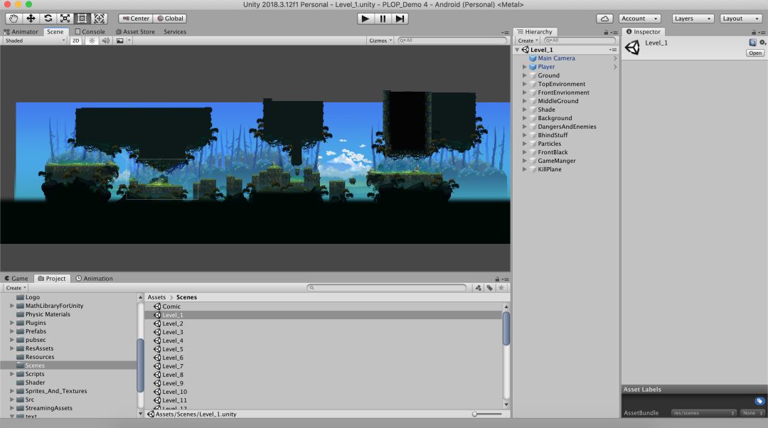Click the Step frame button
Viewport: 768px width, 428px height.
tap(400, 18)
